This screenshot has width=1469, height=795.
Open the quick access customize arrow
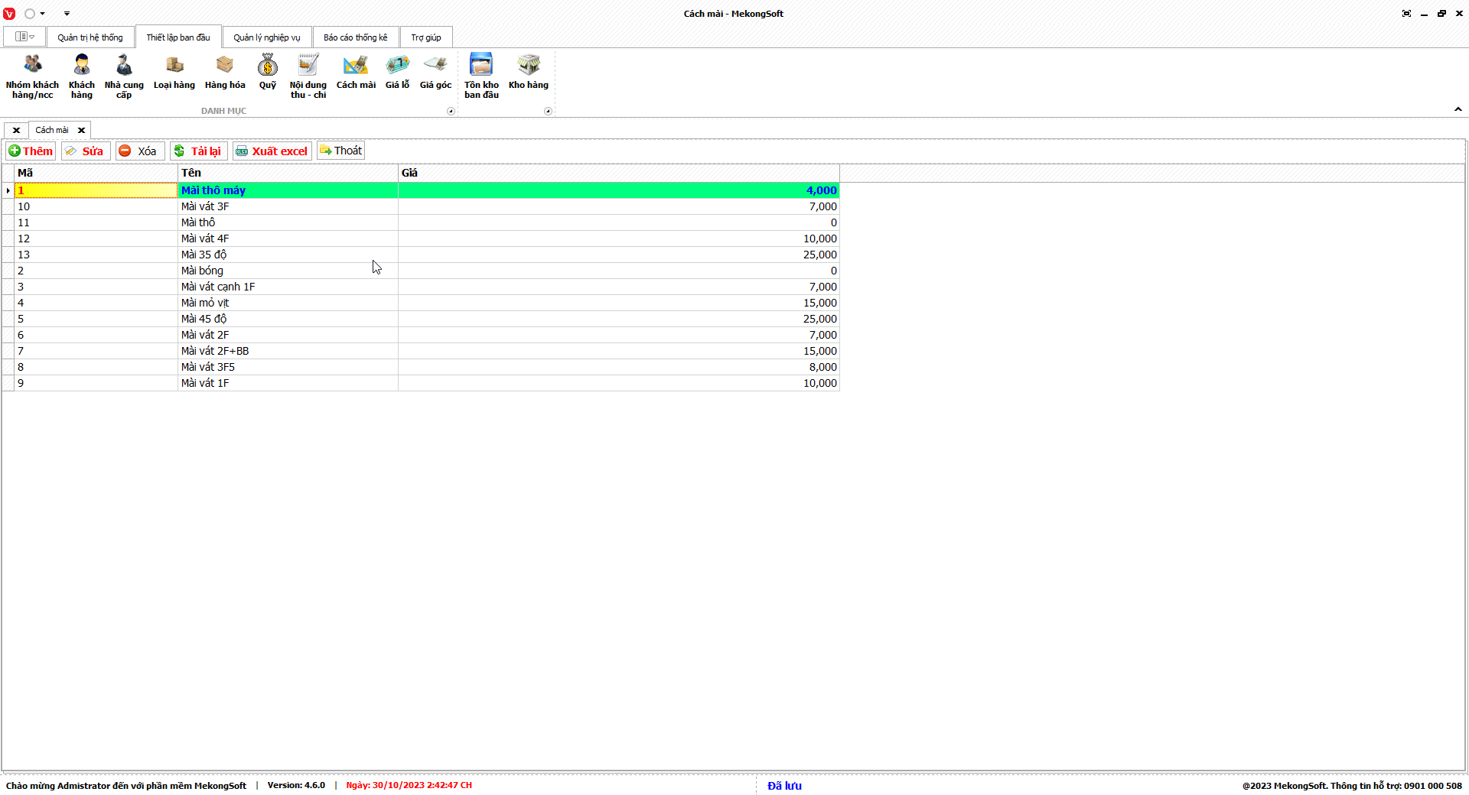pos(67,14)
